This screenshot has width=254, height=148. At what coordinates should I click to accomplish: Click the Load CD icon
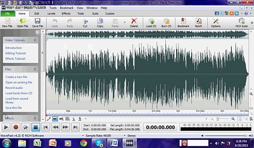(151, 23)
